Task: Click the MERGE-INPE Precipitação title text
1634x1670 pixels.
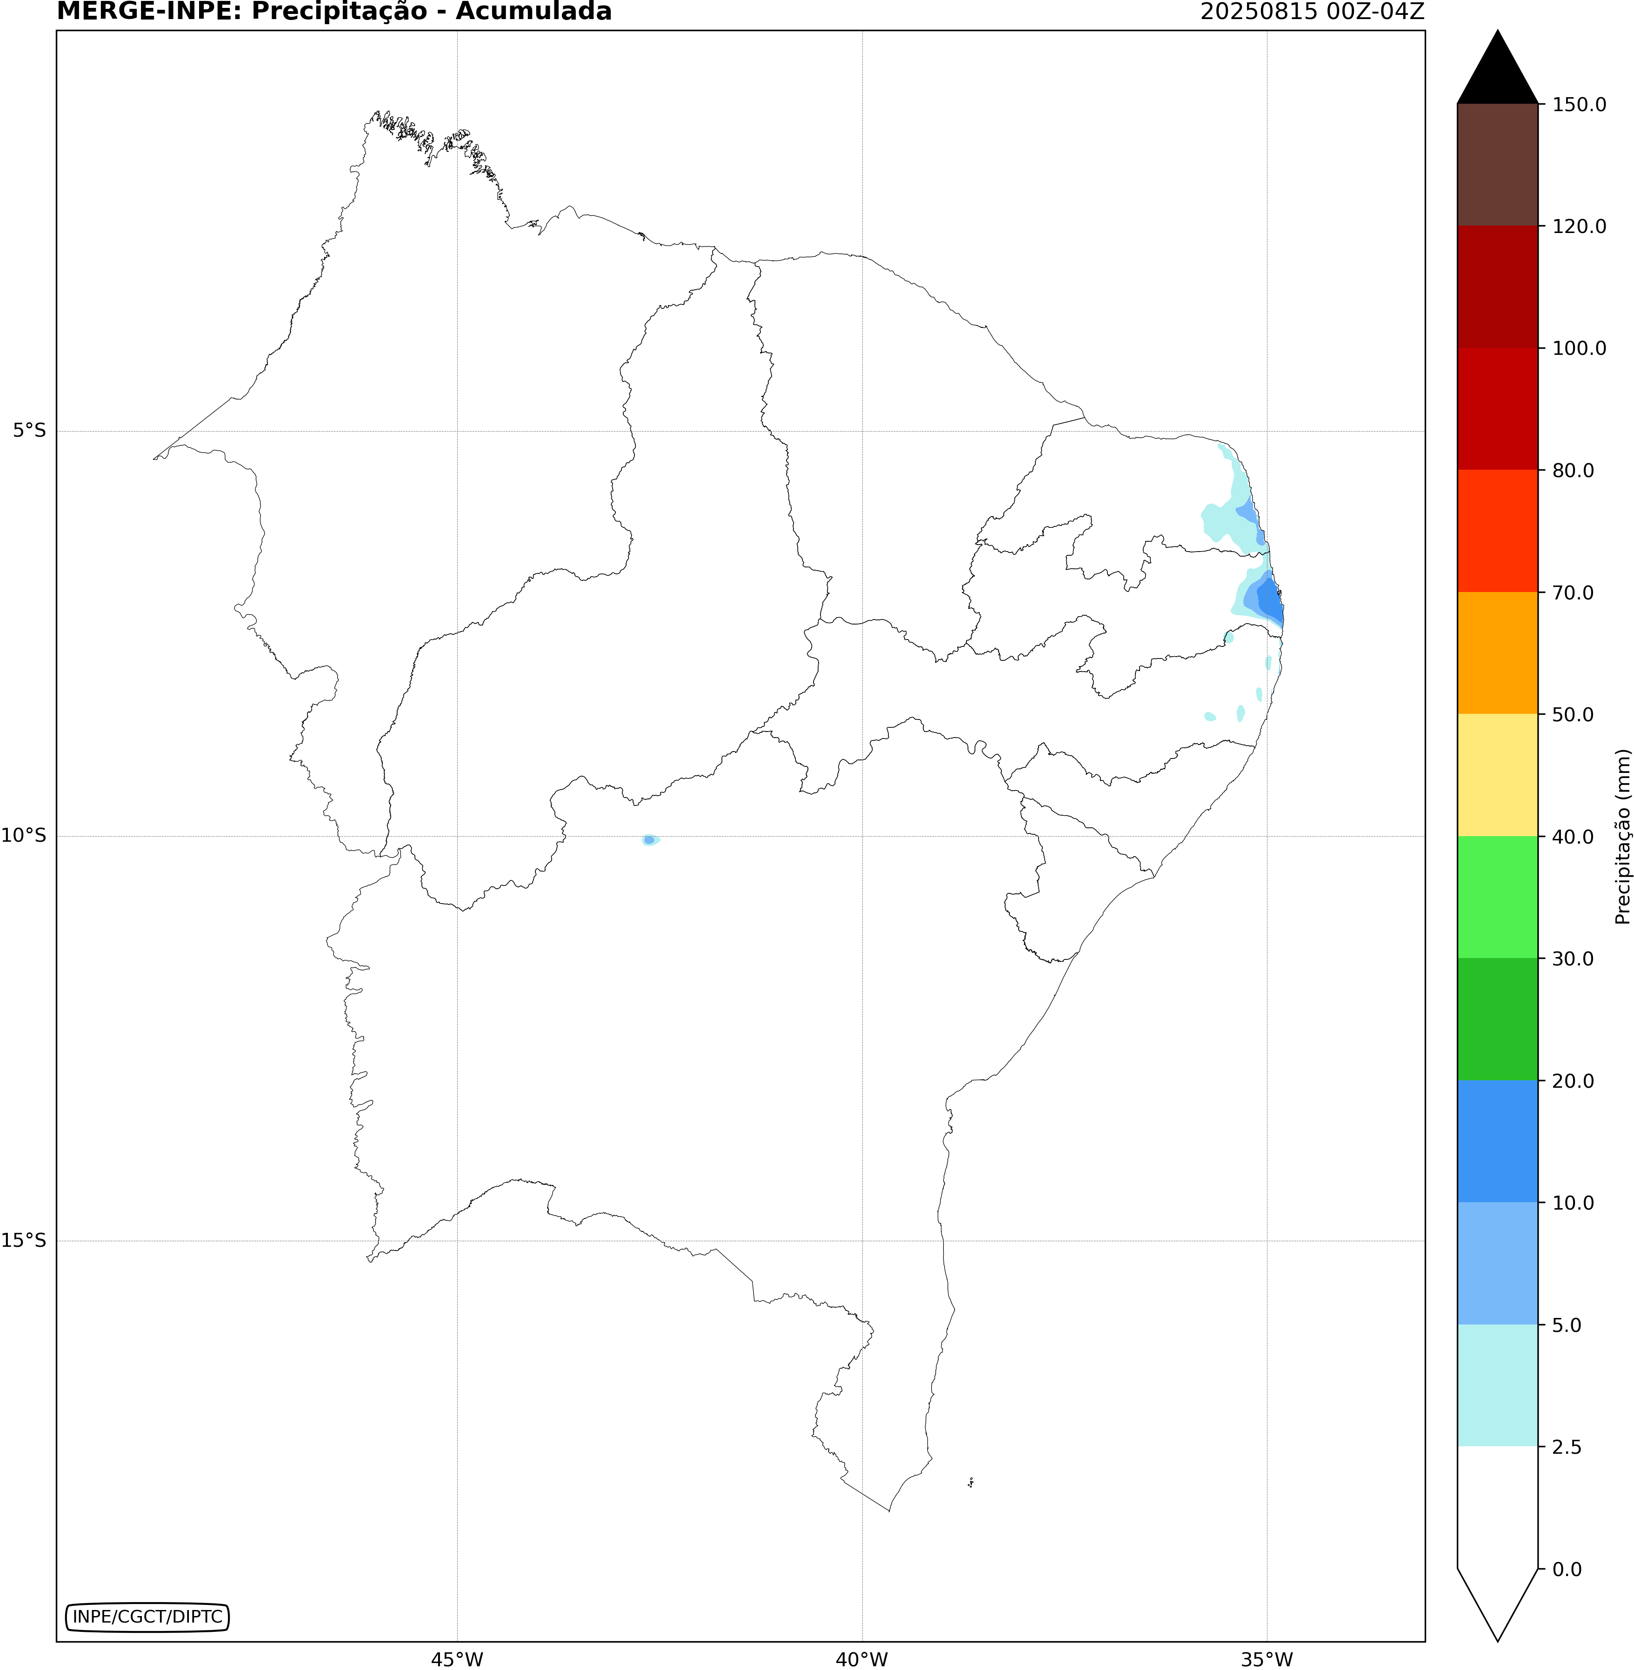Action: (x=334, y=12)
